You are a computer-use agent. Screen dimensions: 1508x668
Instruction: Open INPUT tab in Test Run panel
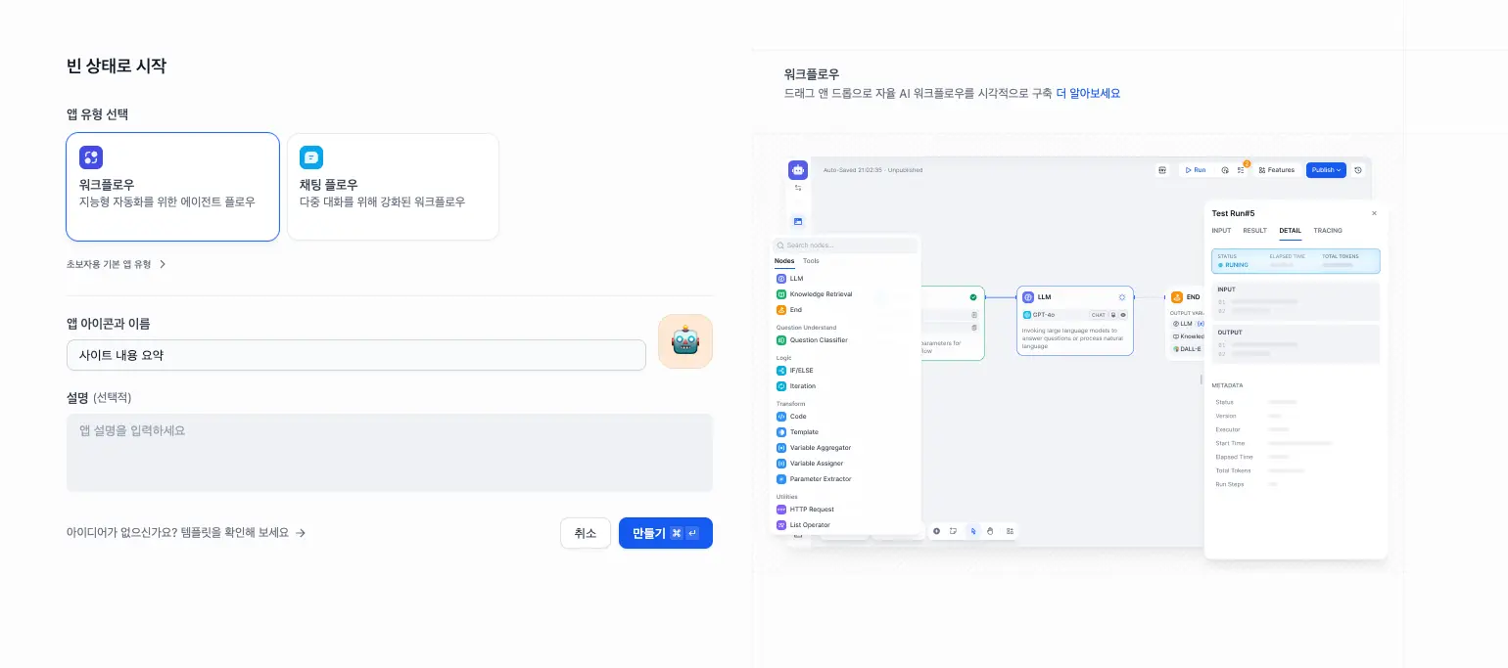(x=1221, y=231)
